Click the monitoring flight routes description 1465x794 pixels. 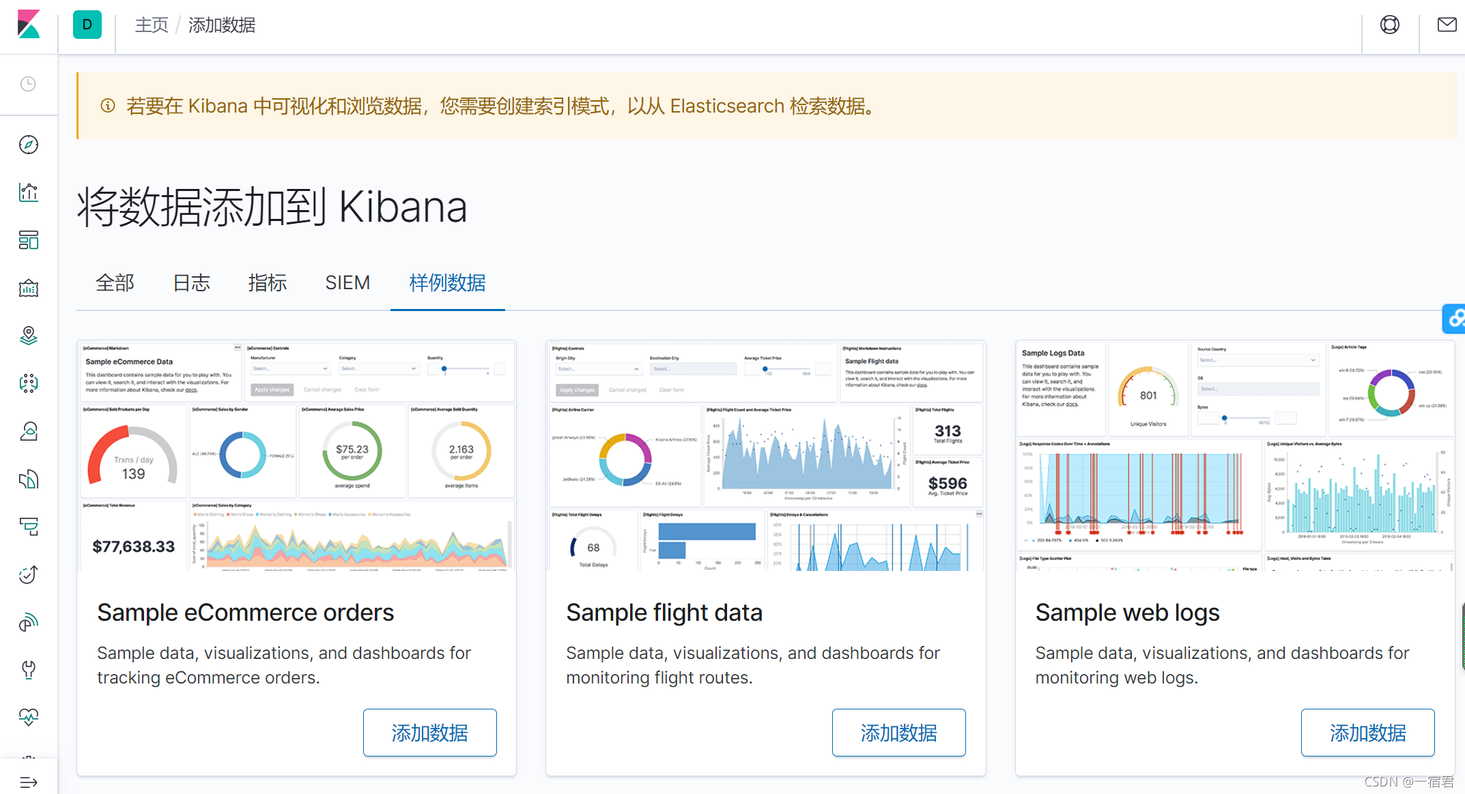pyautogui.click(x=753, y=665)
